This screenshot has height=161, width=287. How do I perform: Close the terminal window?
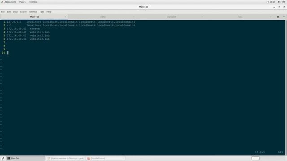(284, 7)
